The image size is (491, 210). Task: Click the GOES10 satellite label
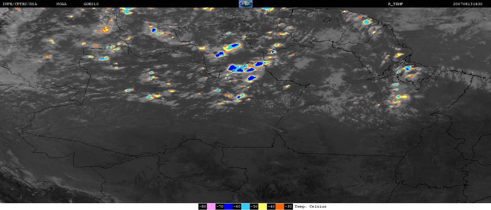click(91, 4)
